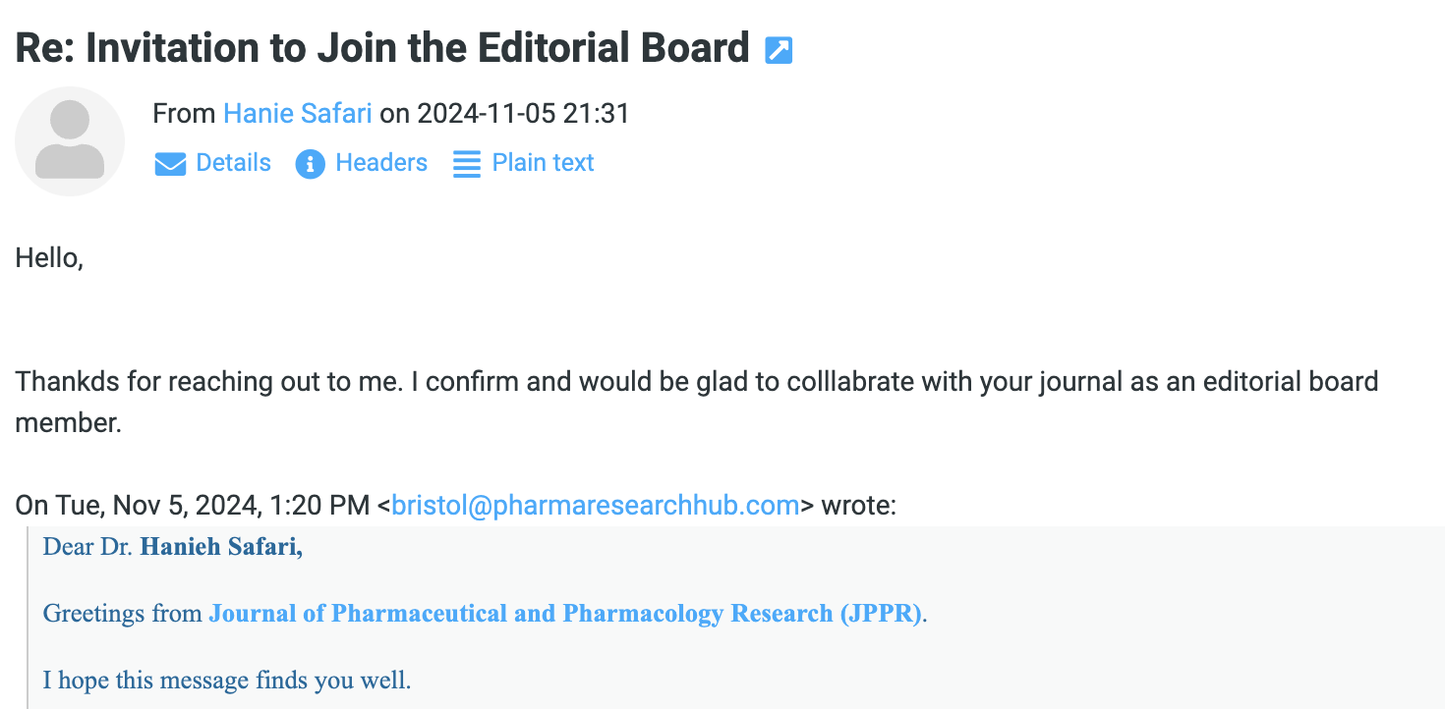Click the "Hello," greeting line
This screenshot has width=1445, height=709.
(x=49, y=258)
